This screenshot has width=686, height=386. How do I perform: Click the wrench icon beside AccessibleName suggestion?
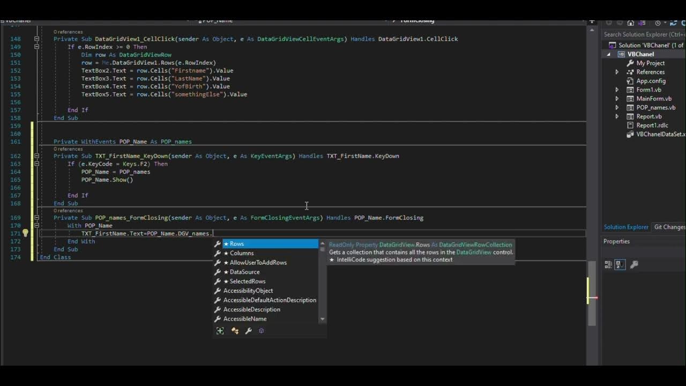click(218, 319)
